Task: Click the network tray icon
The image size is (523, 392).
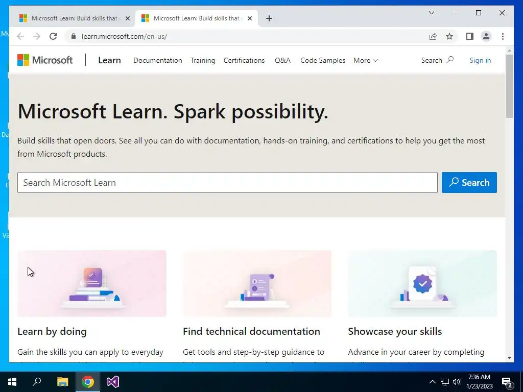Action: [445, 382]
